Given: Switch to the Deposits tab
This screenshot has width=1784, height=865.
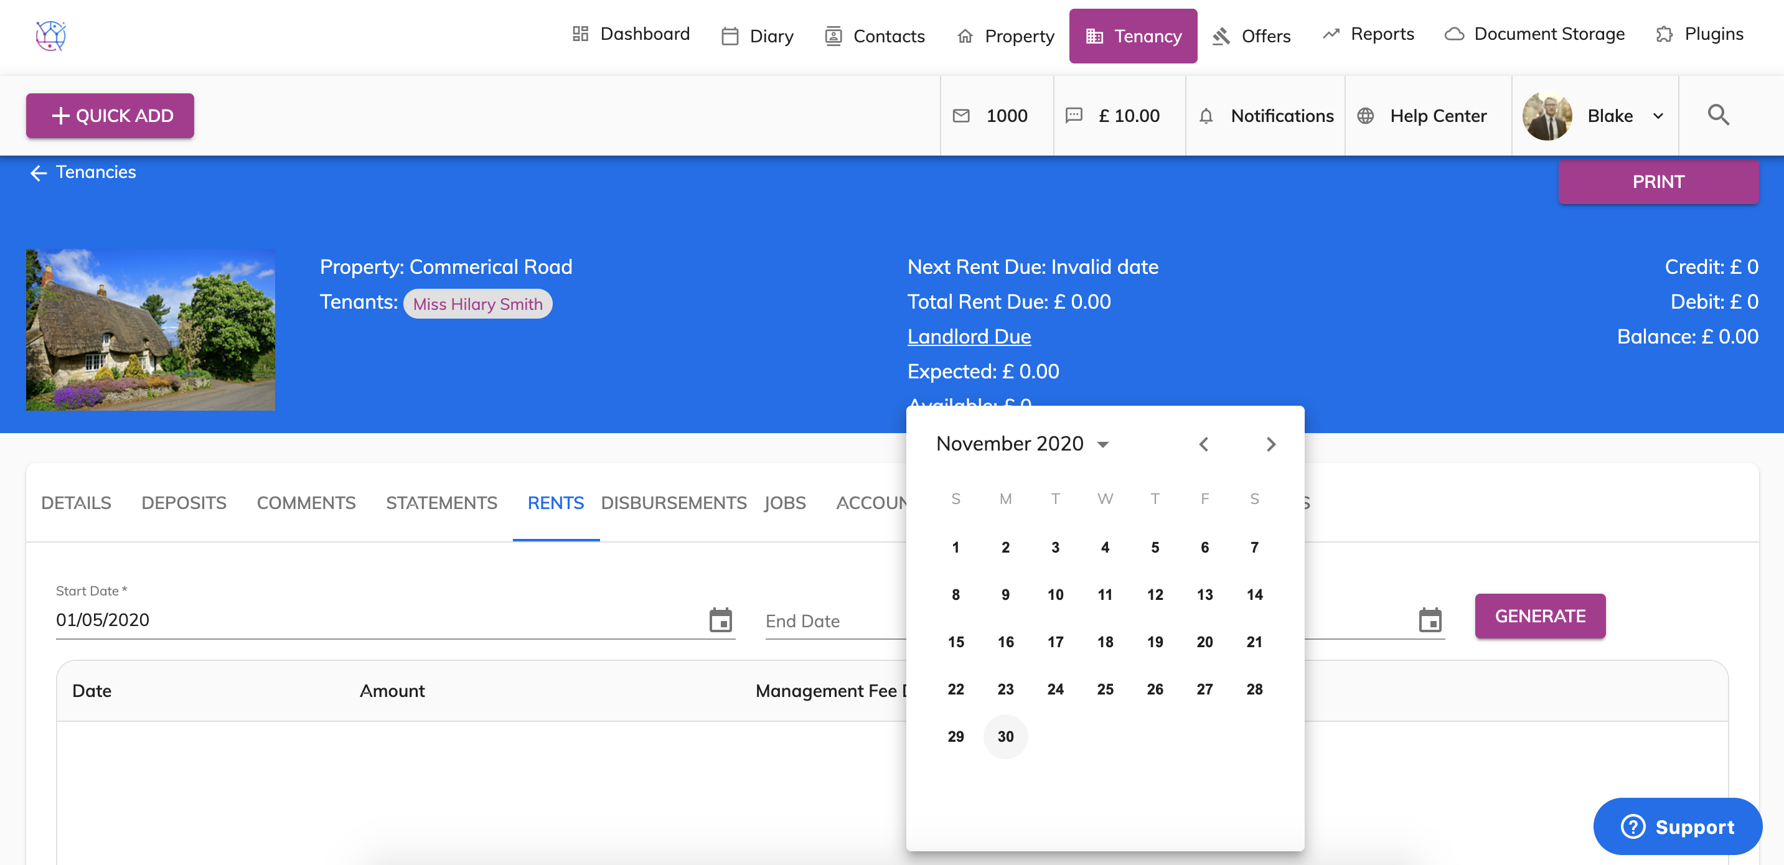Looking at the screenshot, I should coord(184,503).
